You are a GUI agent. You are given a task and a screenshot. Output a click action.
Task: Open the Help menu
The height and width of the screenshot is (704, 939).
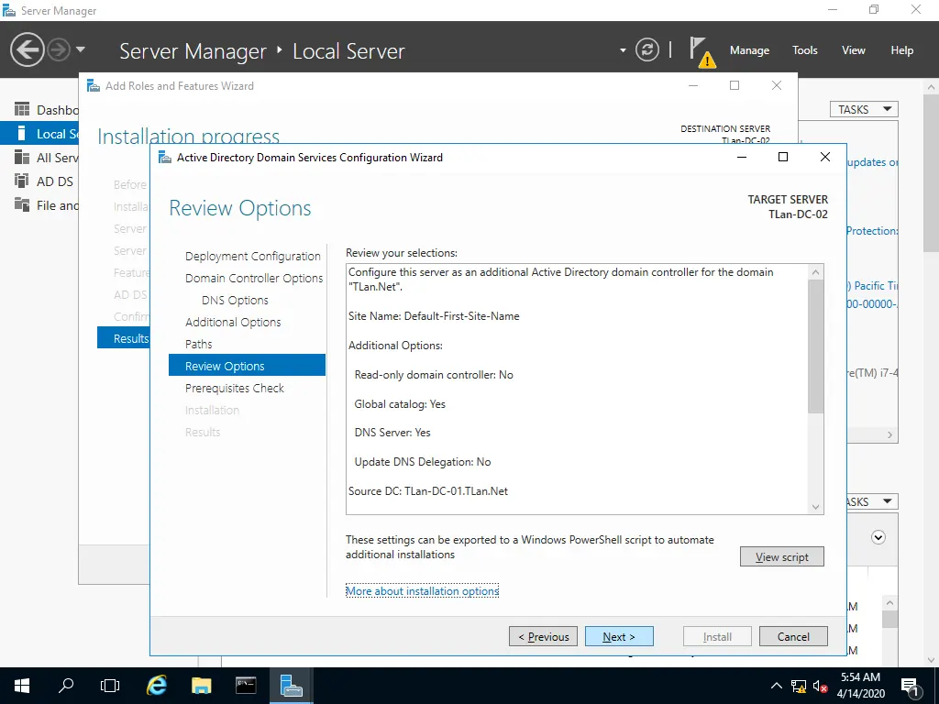coord(902,50)
